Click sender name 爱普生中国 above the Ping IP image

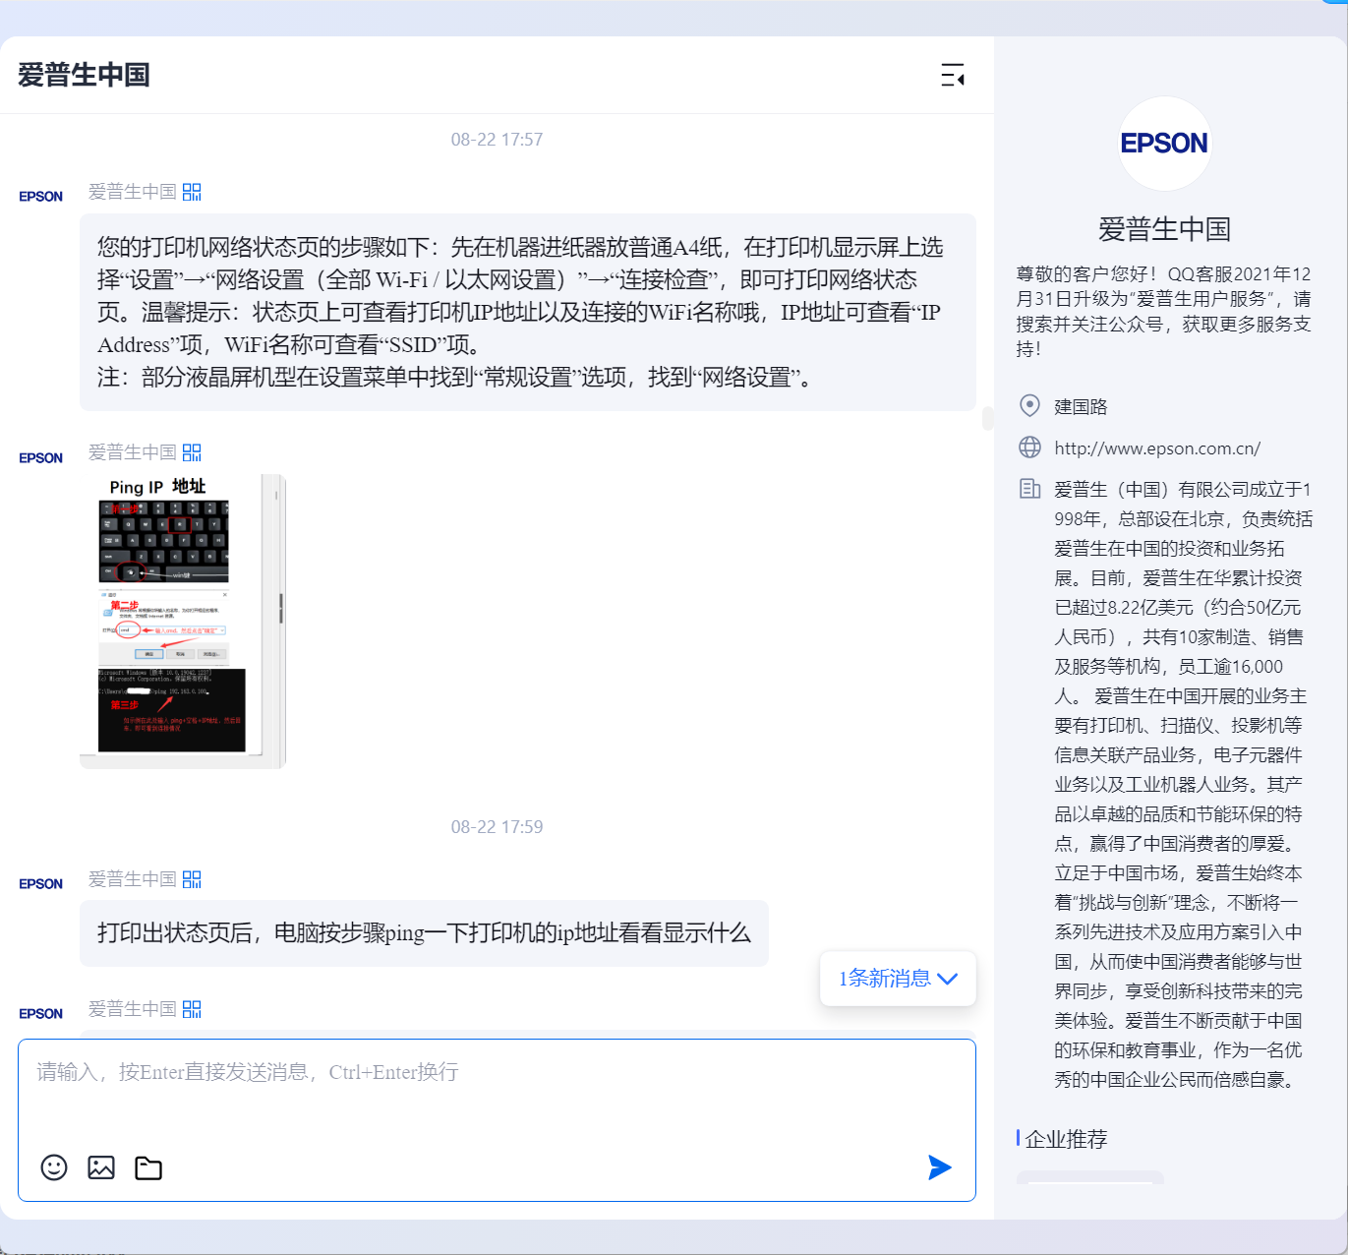click(133, 452)
